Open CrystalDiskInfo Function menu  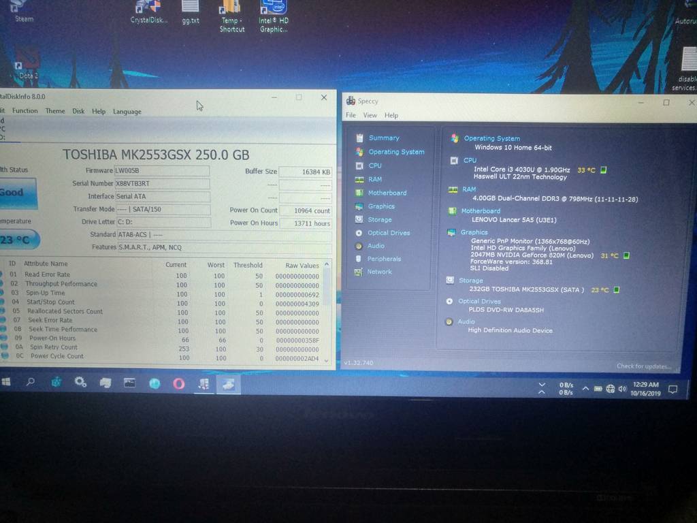click(25, 111)
